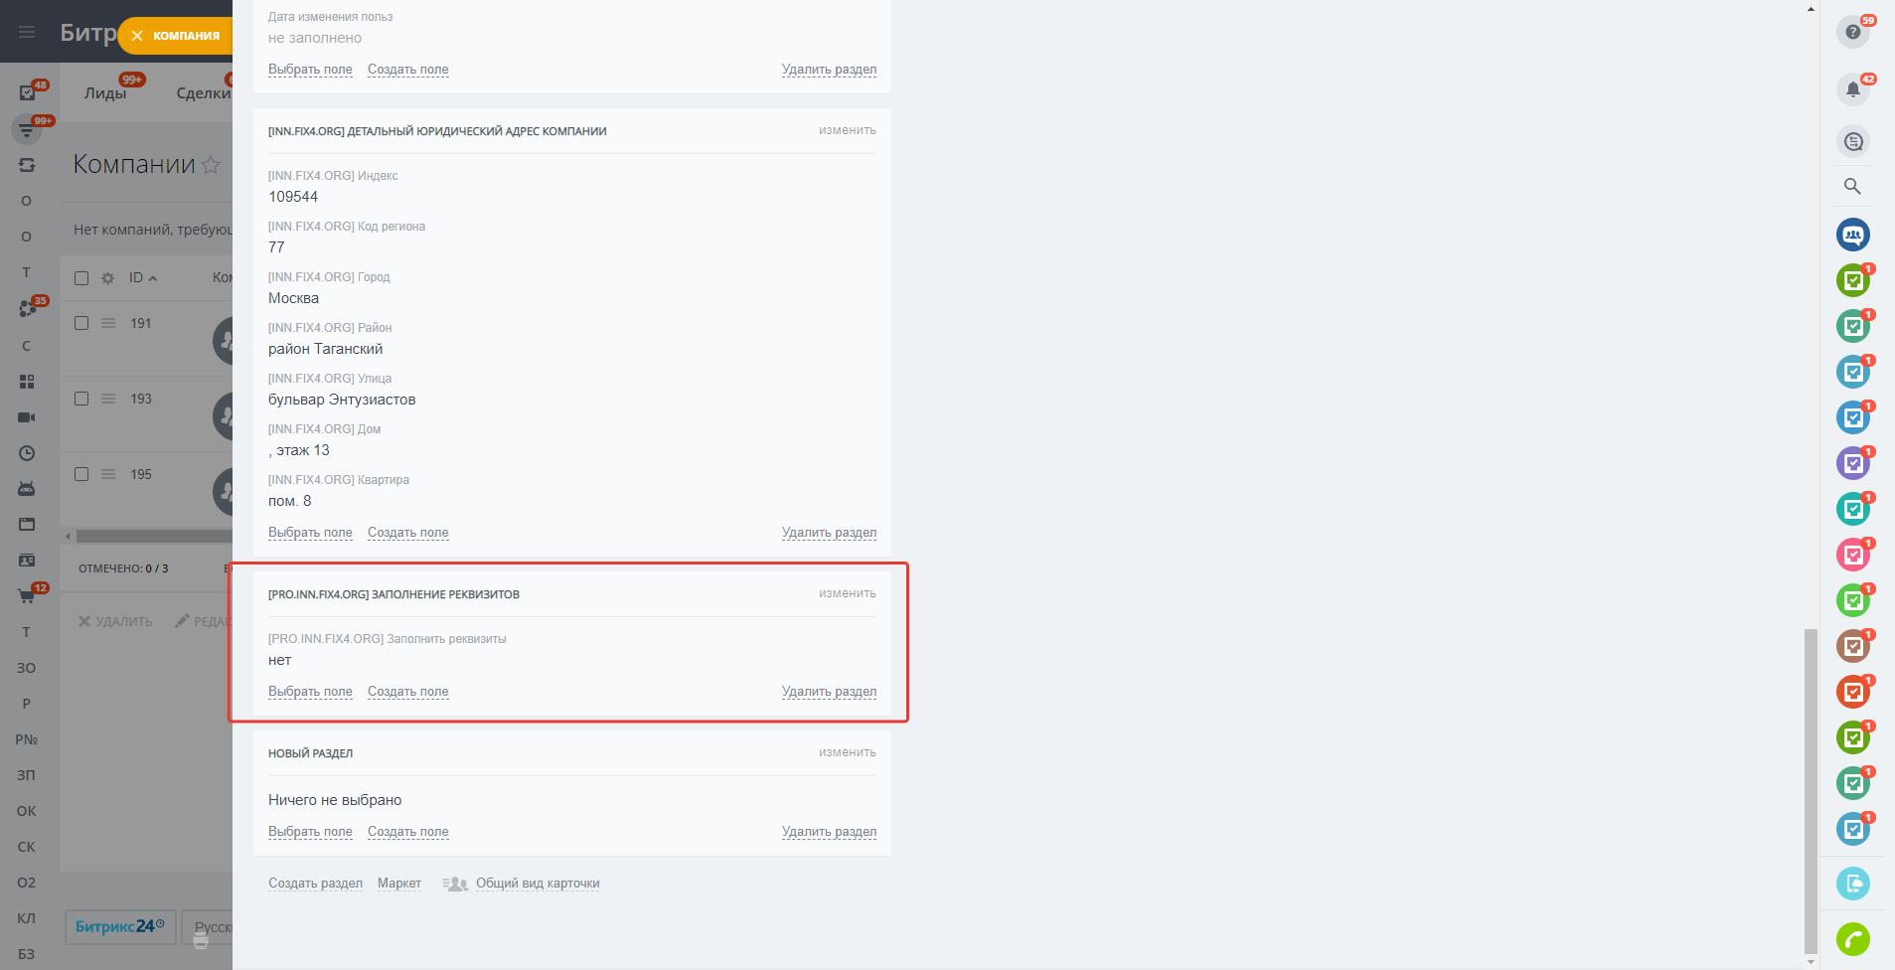Viewport: 1895px width, 970px height.
Task: Click the Битрикс24 button at bottom left
Action: tap(120, 927)
